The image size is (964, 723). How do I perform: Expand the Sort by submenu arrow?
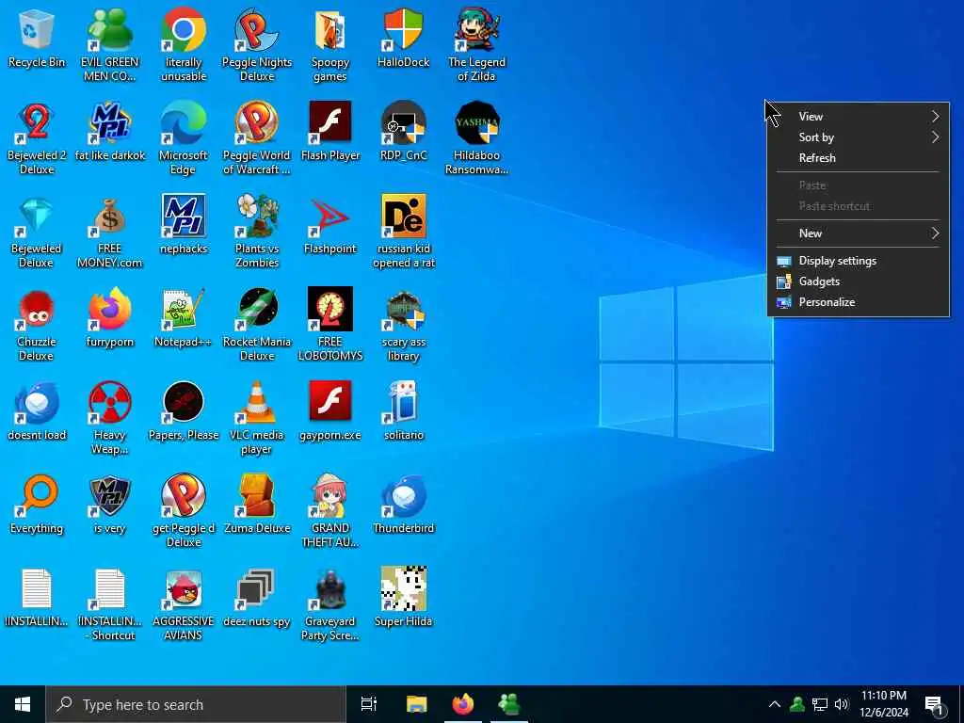[x=935, y=137]
